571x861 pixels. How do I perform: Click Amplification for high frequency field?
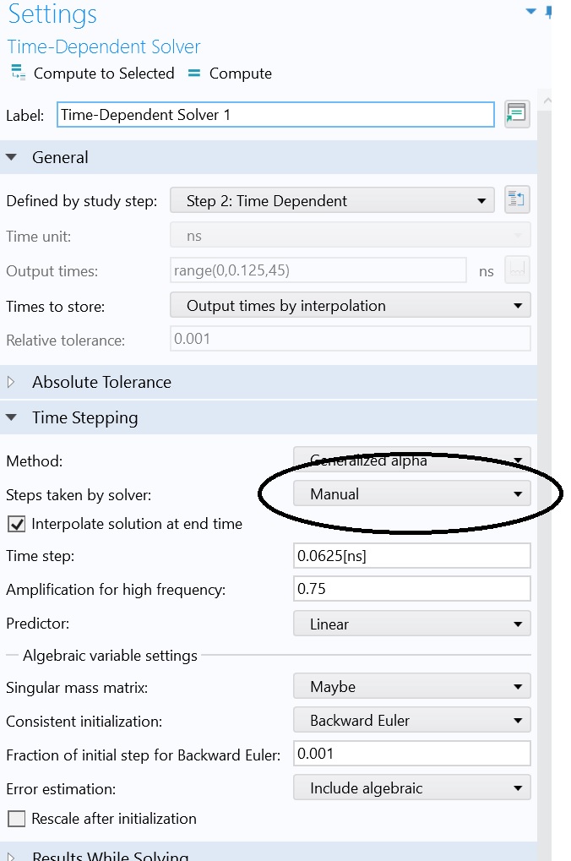412,589
